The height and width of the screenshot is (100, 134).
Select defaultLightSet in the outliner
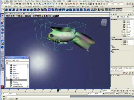tap(18, 84)
